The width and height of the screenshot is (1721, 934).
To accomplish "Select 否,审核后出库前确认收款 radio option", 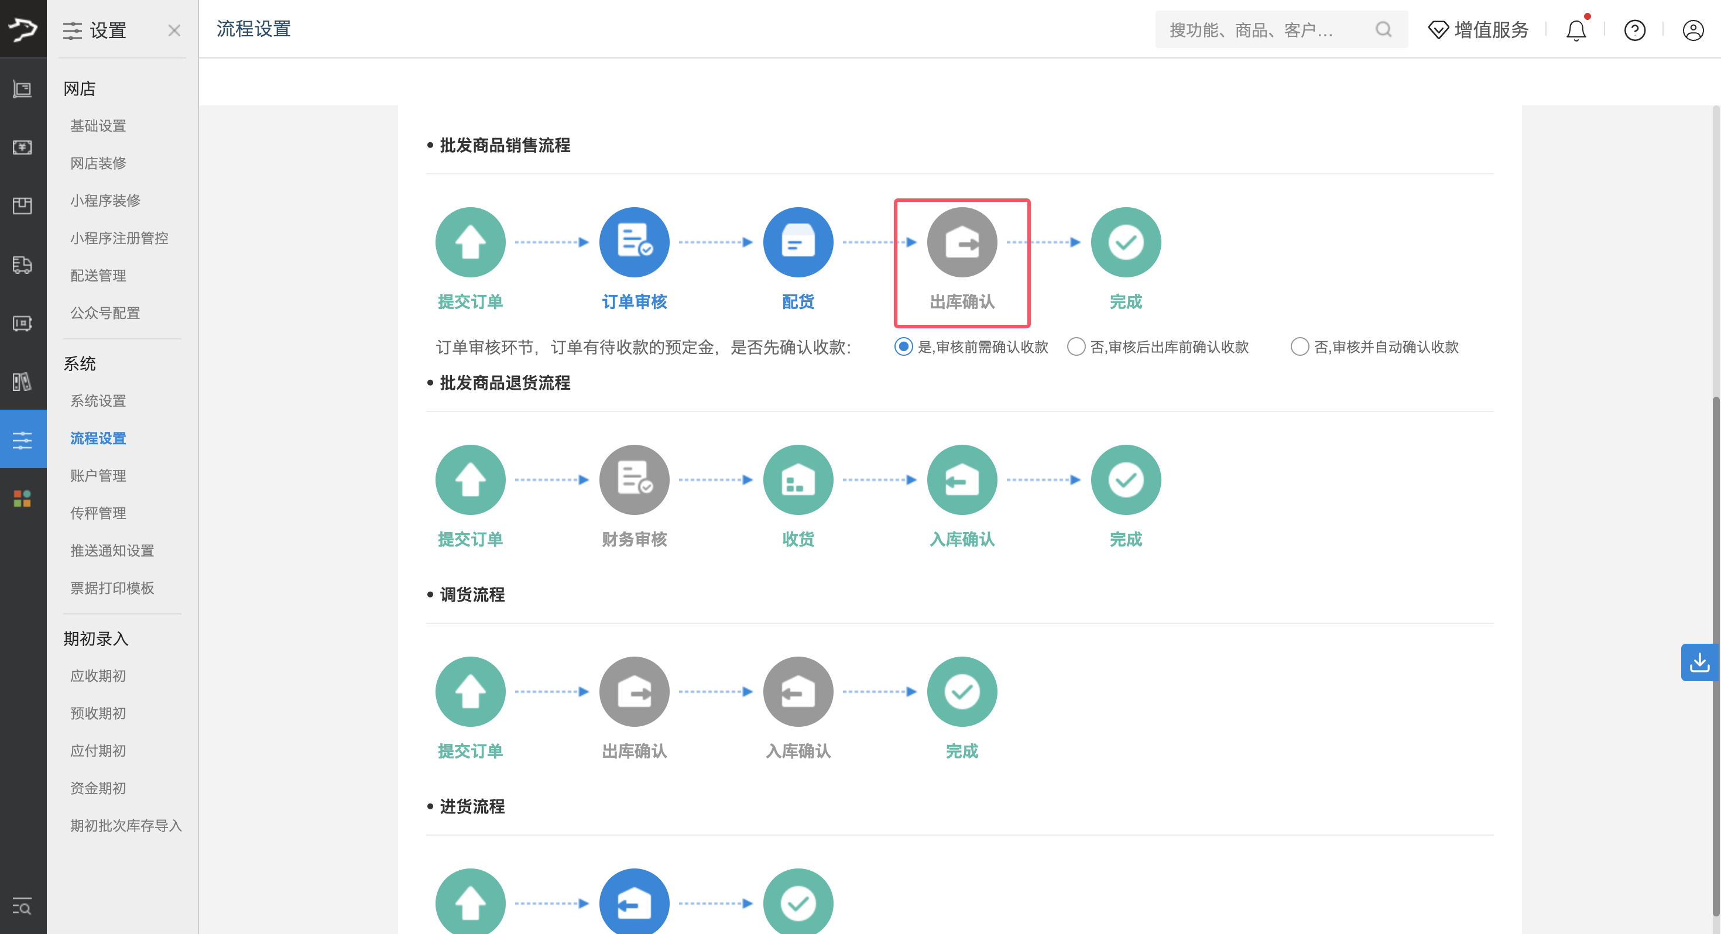I will (1076, 347).
